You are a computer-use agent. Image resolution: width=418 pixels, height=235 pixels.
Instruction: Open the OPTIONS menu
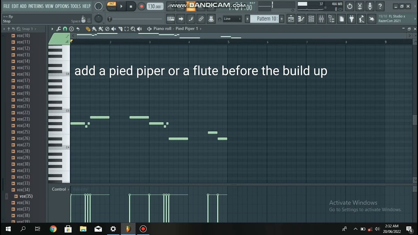pyautogui.click(x=62, y=6)
